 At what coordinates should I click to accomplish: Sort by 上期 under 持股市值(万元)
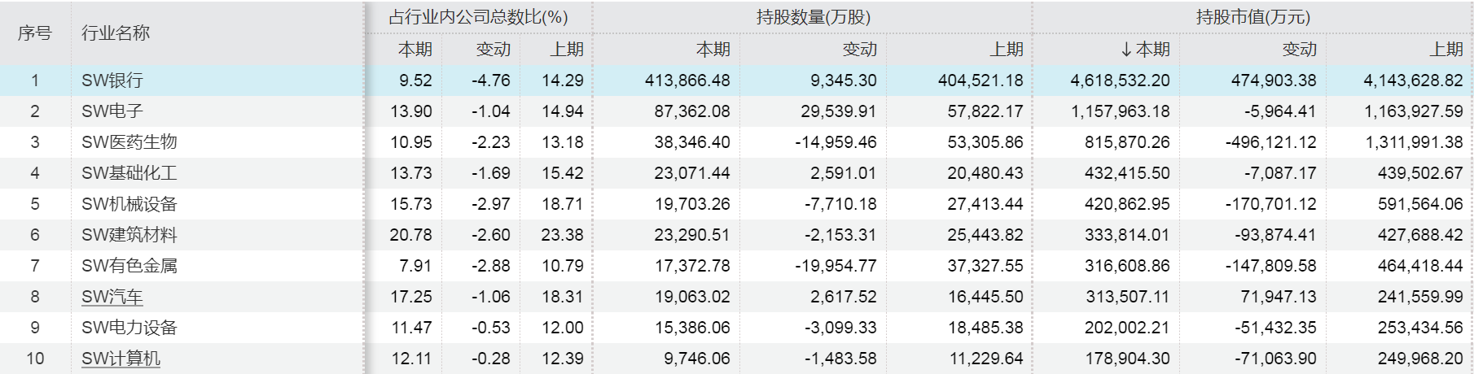click(1445, 50)
